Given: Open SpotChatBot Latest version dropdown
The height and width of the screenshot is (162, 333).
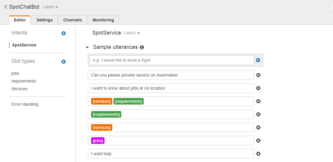Looking at the screenshot, I should coord(50,7).
